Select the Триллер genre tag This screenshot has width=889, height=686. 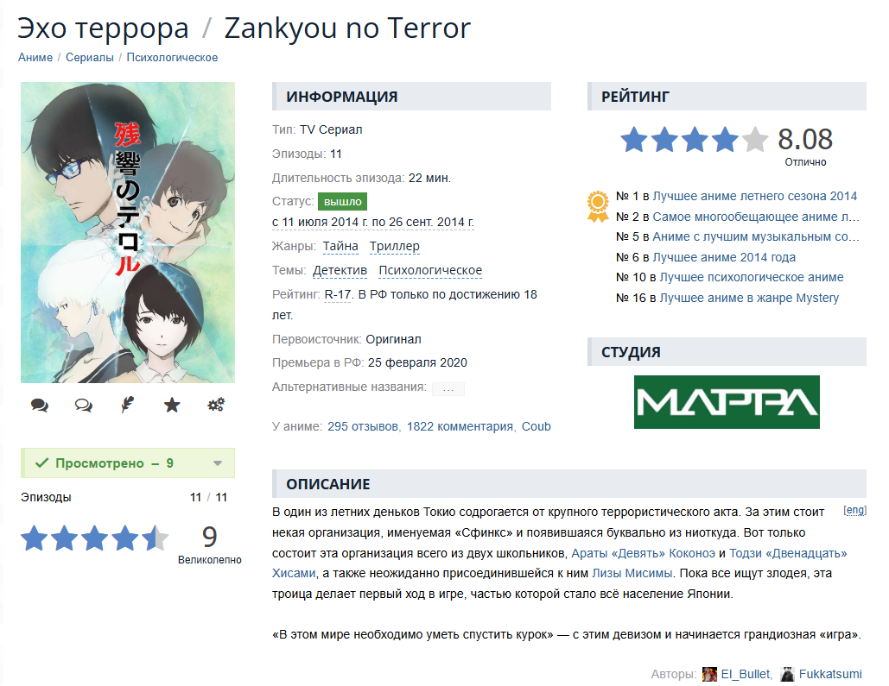(395, 247)
